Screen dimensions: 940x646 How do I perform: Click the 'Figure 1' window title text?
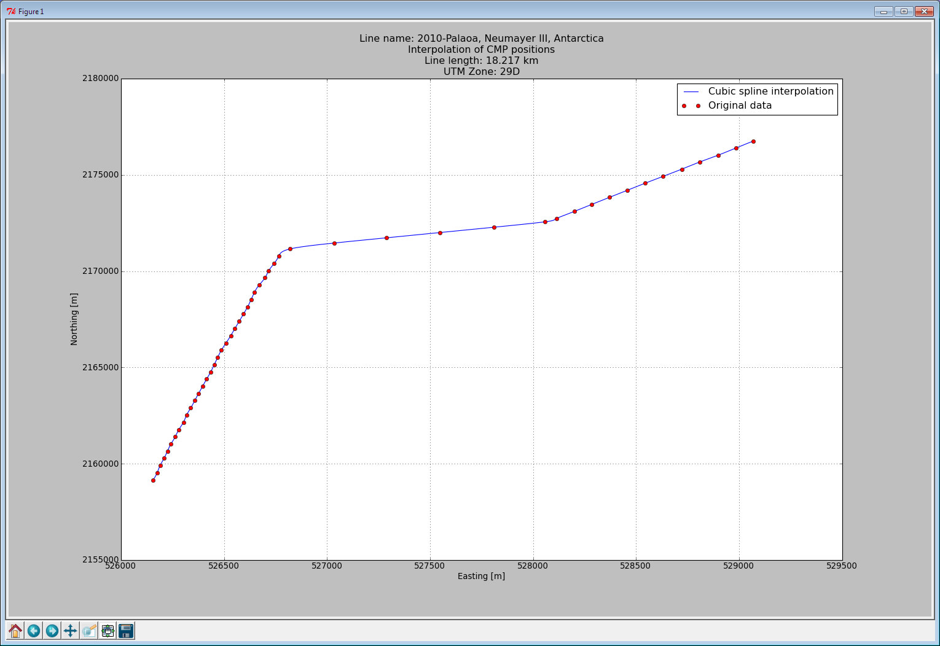click(x=31, y=12)
